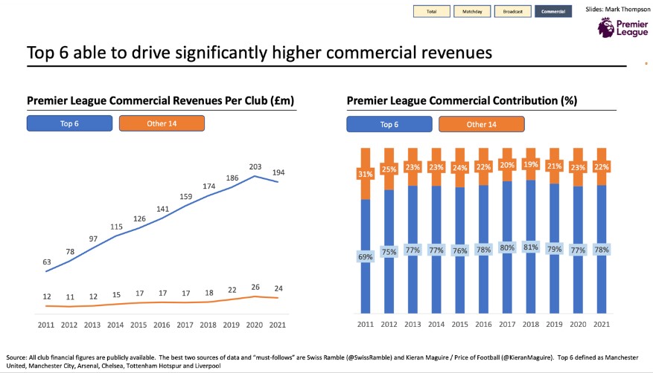Toggle Top 6 legend in contribution chart

click(389, 124)
